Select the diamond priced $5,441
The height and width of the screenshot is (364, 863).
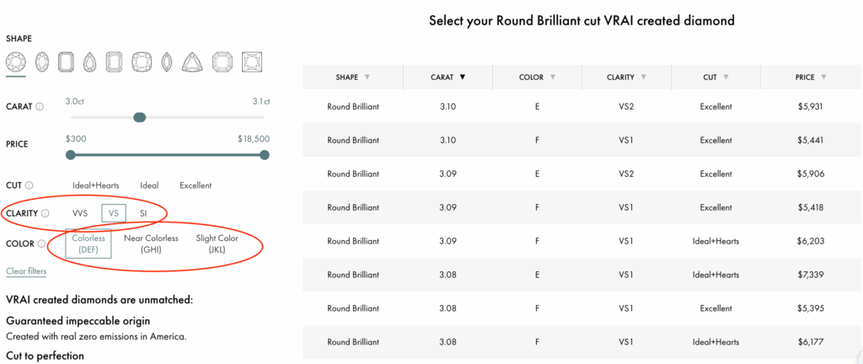(x=582, y=140)
